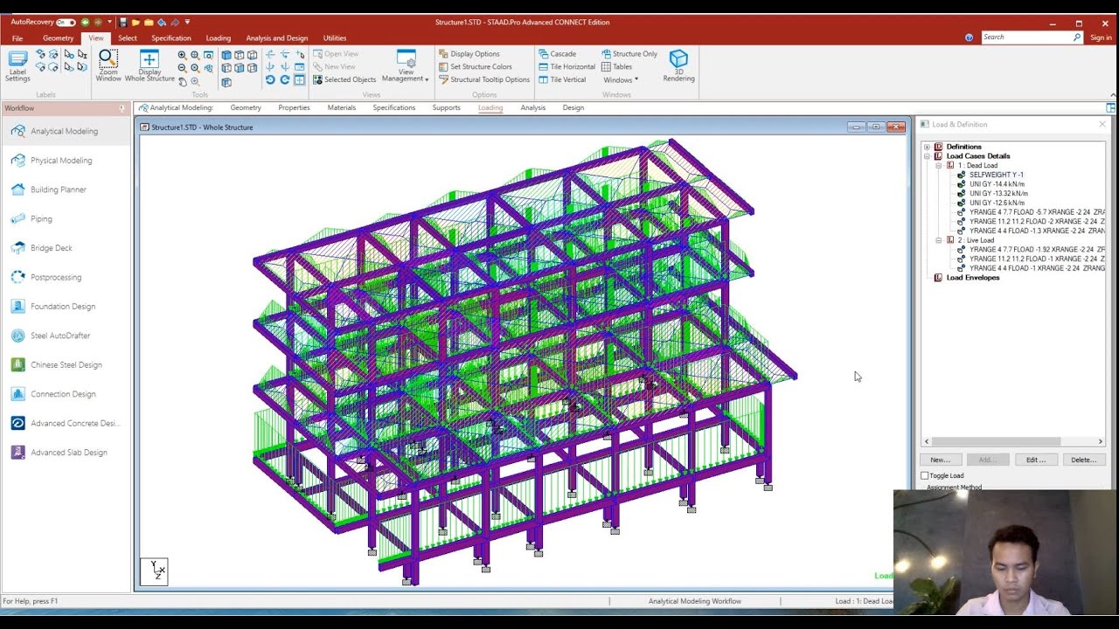
Task: Open the File menu
Action: (x=17, y=38)
